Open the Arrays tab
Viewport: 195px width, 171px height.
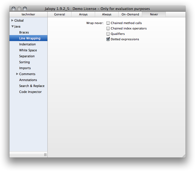(x=83, y=14)
